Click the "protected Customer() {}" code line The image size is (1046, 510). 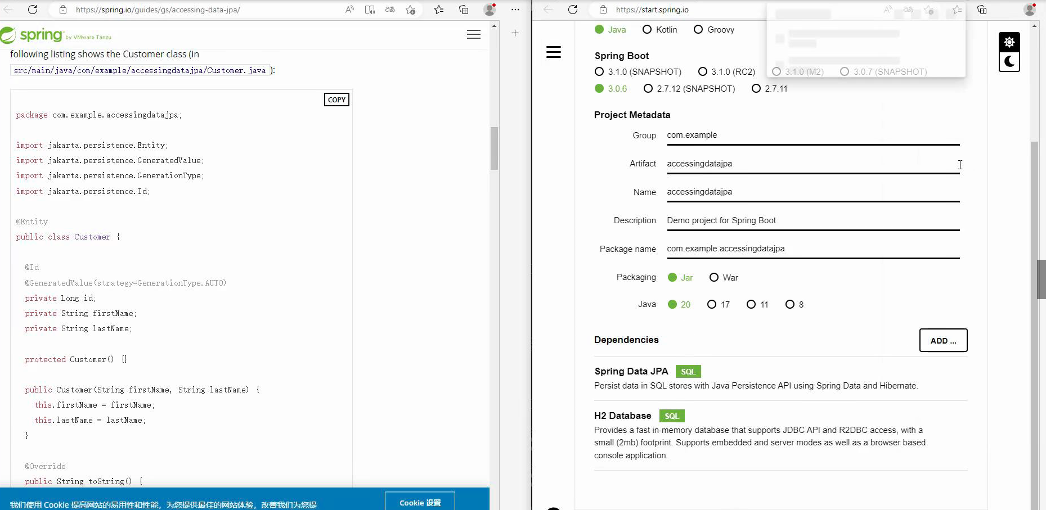click(x=76, y=359)
